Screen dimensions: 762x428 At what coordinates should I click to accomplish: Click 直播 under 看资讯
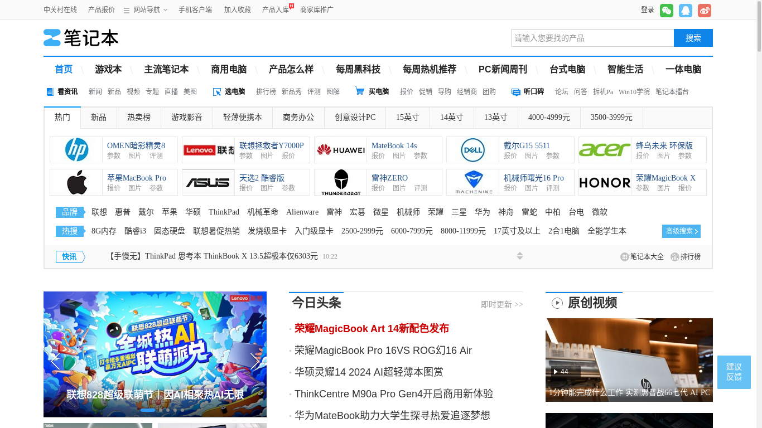click(171, 92)
